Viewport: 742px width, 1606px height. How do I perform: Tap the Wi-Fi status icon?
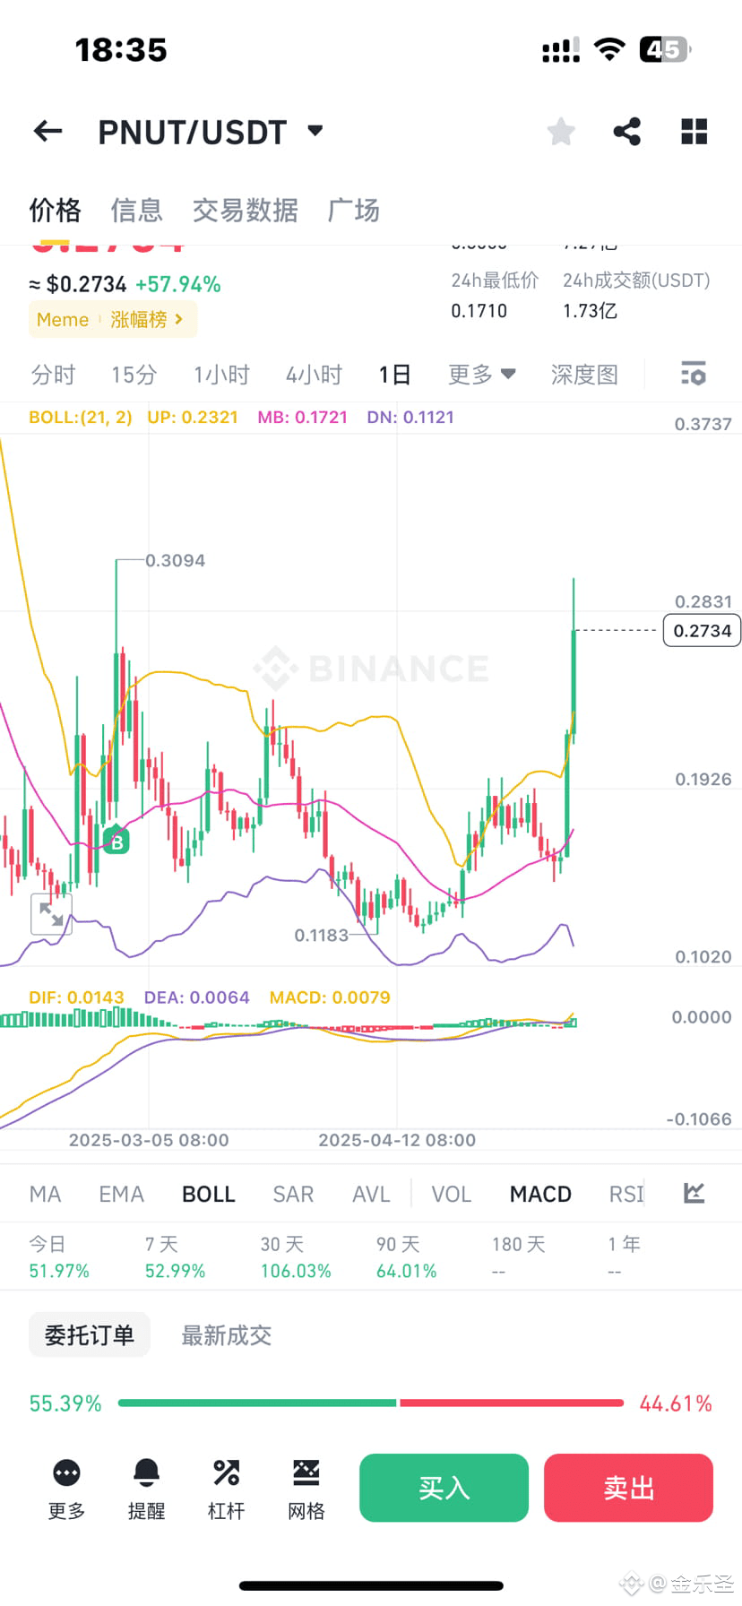(x=609, y=49)
